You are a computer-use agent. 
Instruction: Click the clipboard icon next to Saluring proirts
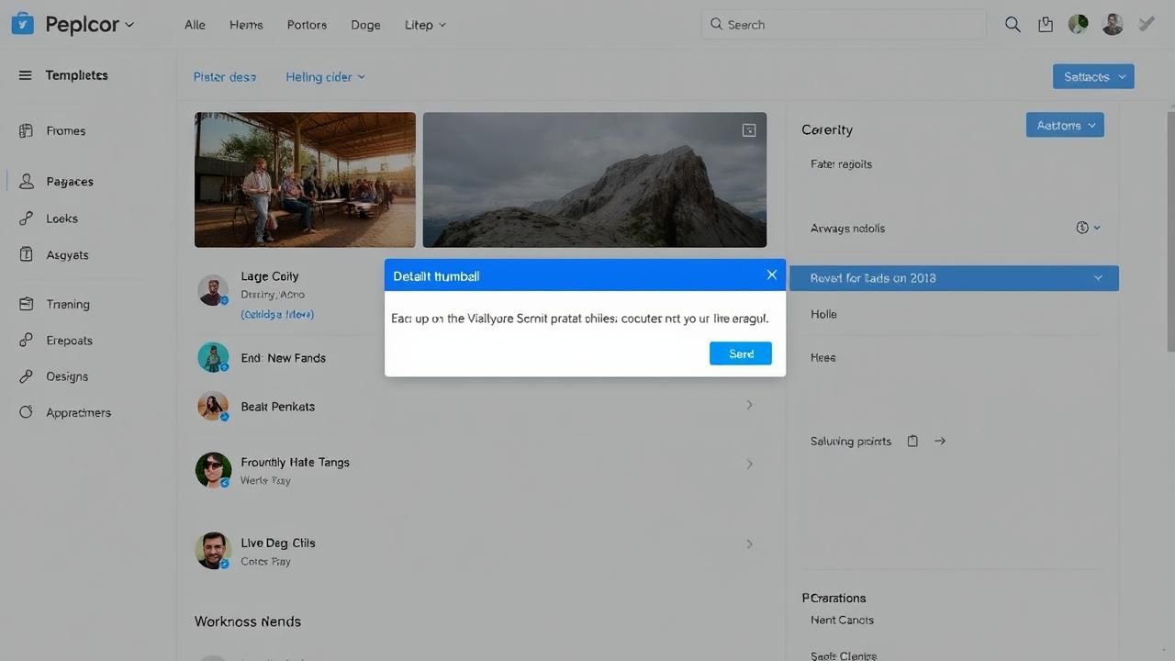tap(912, 441)
